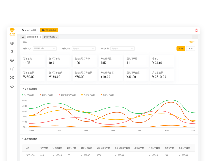Click the home icon tab

23,37
